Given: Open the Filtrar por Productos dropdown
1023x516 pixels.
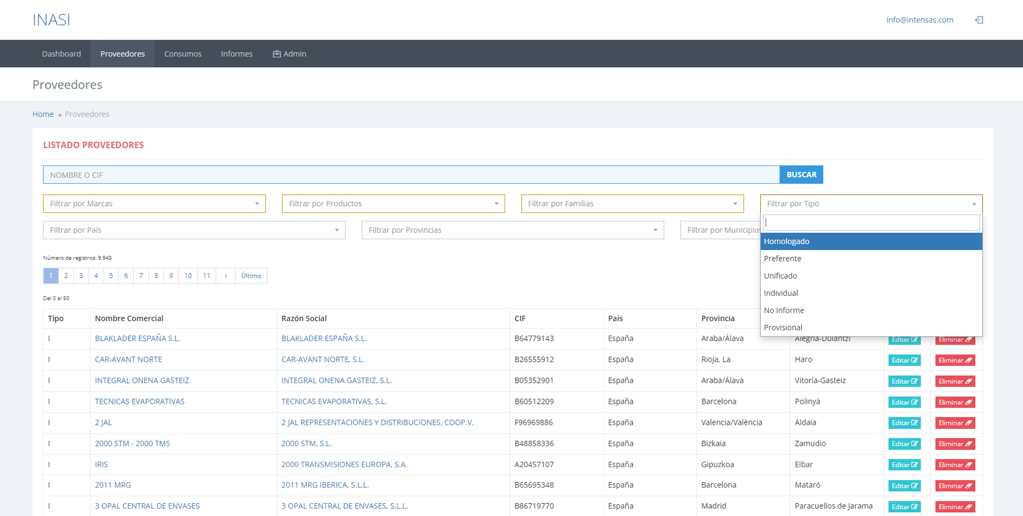Looking at the screenshot, I should [393, 204].
